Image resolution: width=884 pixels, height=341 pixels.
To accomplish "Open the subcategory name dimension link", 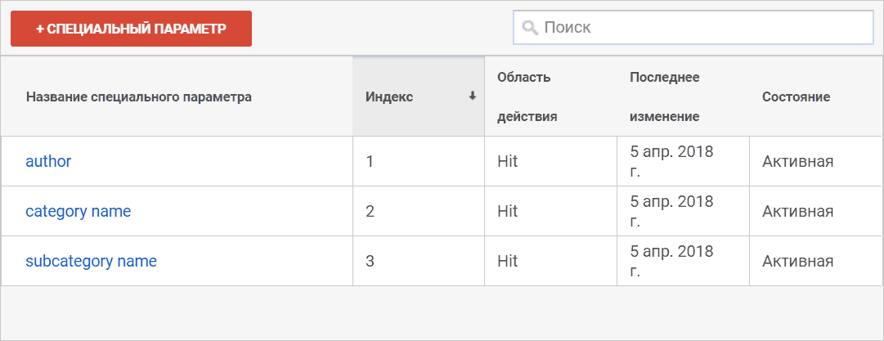I will [92, 262].
